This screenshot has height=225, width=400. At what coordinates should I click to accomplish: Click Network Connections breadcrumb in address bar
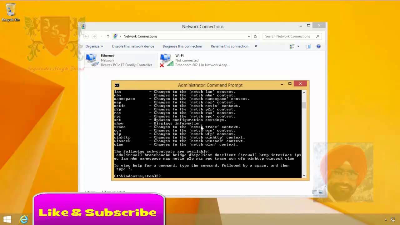(x=140, y=36)
